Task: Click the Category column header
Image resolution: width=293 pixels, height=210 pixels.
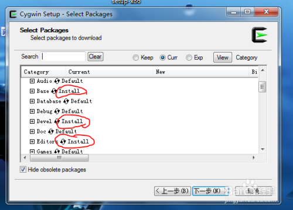Action: (x=43, y=72)
